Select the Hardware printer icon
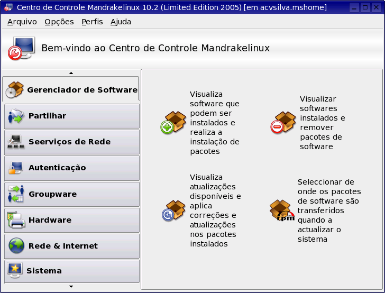 pyautogui.click(x=16, y=220)
